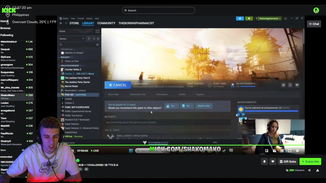
Task: Choose Maybe Later on recommendation prompt
Action: coord(204,106)
